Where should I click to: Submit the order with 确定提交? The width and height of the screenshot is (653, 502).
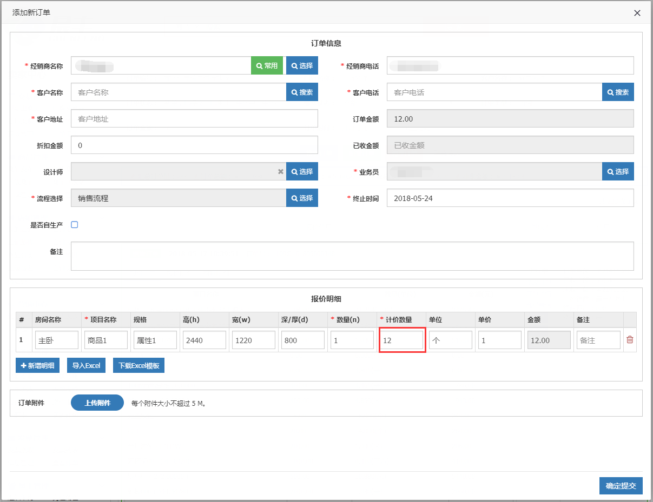point(621,486)
